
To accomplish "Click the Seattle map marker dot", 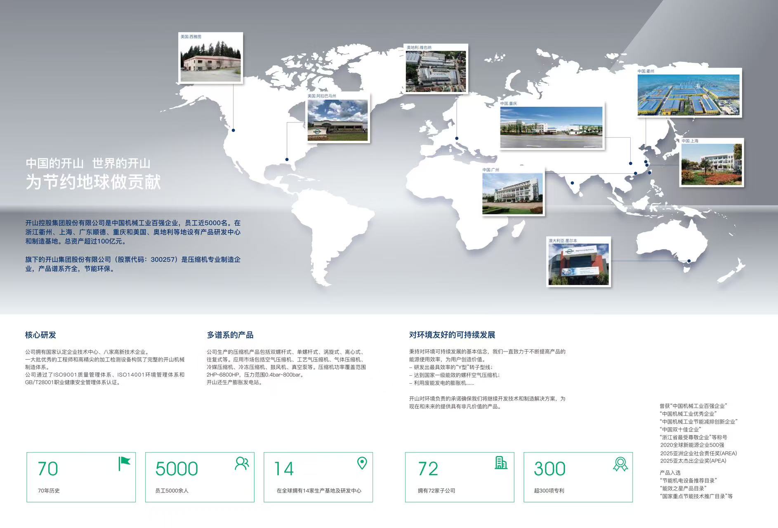I will click(x=233, y=130).
